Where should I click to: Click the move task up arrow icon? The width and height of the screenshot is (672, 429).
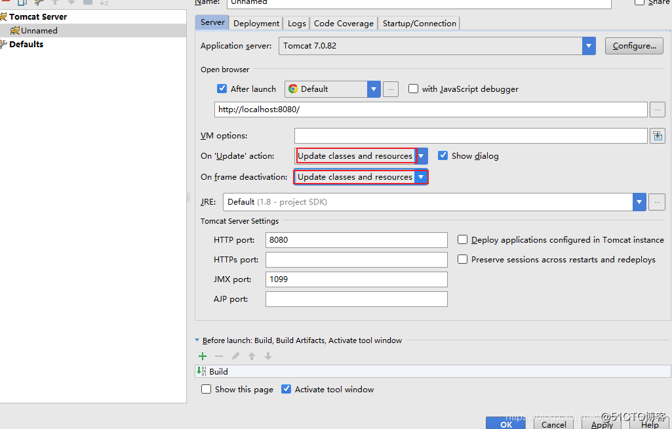(252, 356)
